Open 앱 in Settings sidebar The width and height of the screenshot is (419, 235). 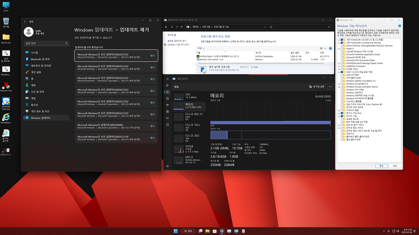tap(47, 79)
